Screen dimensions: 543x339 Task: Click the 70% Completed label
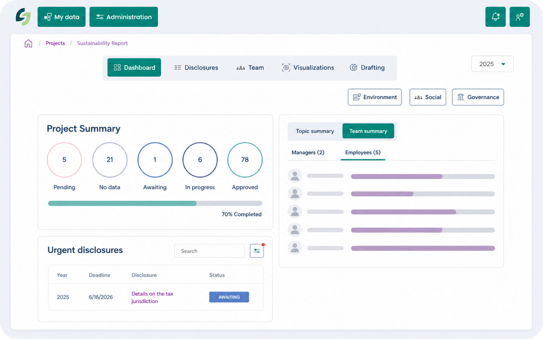point(241,214)
